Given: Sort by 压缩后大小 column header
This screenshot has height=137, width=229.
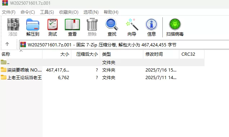Looking at the screenshot, I should (86, 54).
